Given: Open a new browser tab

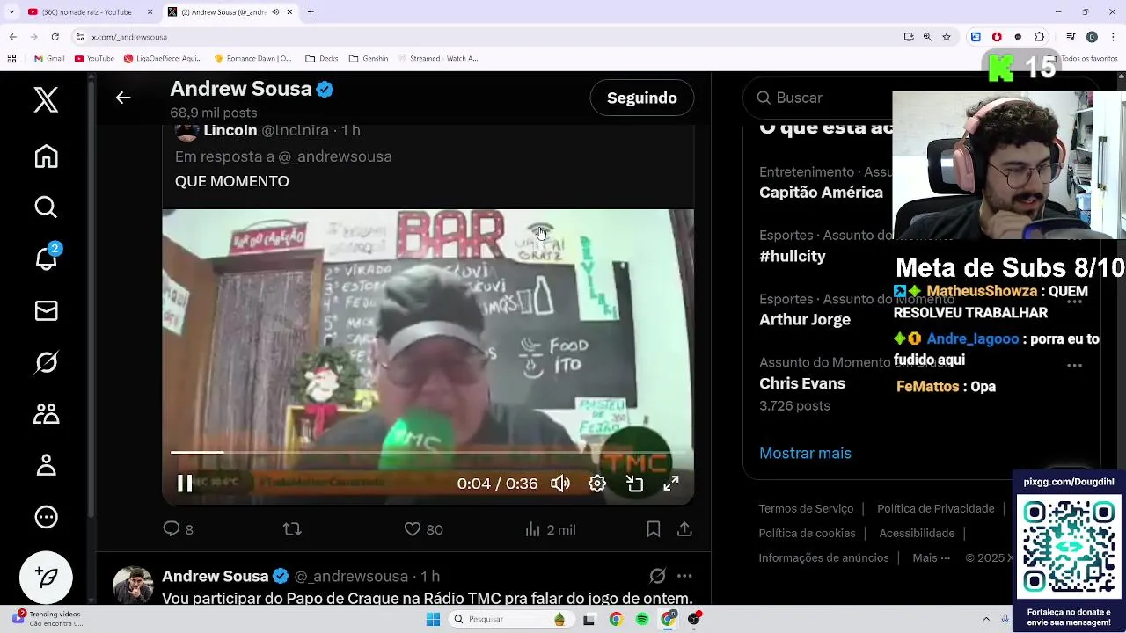Looking at the screenshot, I should coord(311,12).
